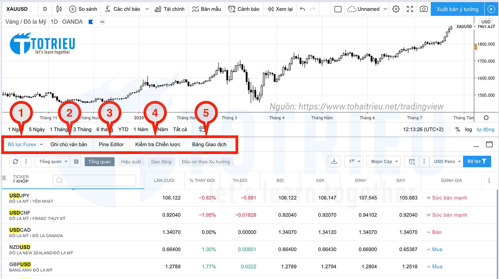499x279 pixels.
Task: Open the Ghi chú văn bản tab
Action: point(69,144)
